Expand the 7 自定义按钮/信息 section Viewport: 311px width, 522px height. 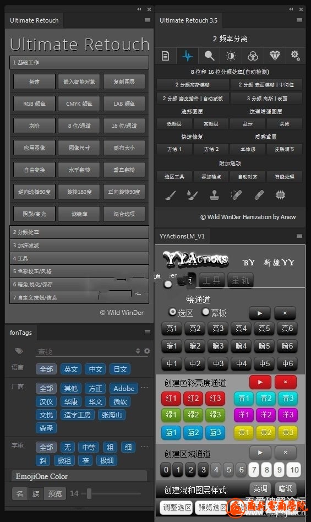point(79,297)
